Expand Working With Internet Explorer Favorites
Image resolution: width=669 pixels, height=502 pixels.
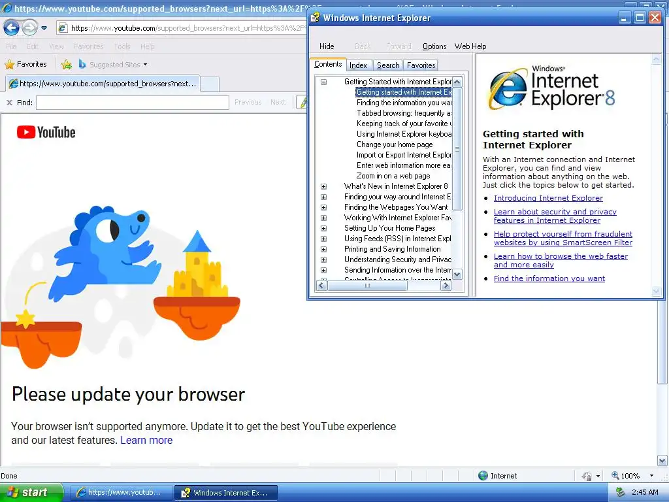click(324, 218)
